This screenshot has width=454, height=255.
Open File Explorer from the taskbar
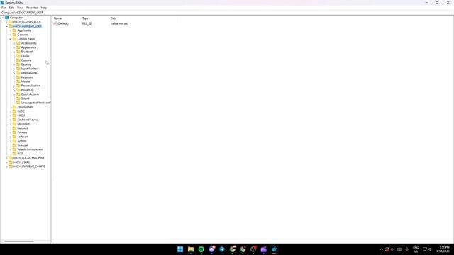coord(191,249)
